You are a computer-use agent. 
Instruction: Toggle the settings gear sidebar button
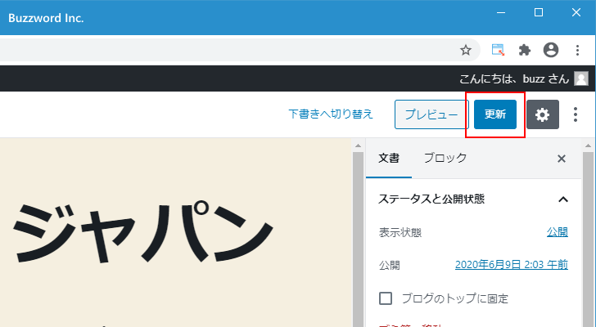(x=543, y=114)
